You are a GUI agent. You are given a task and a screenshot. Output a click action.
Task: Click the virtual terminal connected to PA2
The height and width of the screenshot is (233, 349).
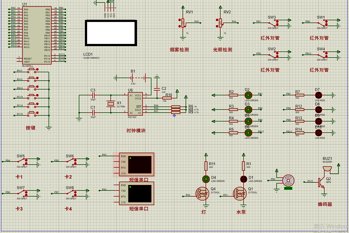point(136,165)
